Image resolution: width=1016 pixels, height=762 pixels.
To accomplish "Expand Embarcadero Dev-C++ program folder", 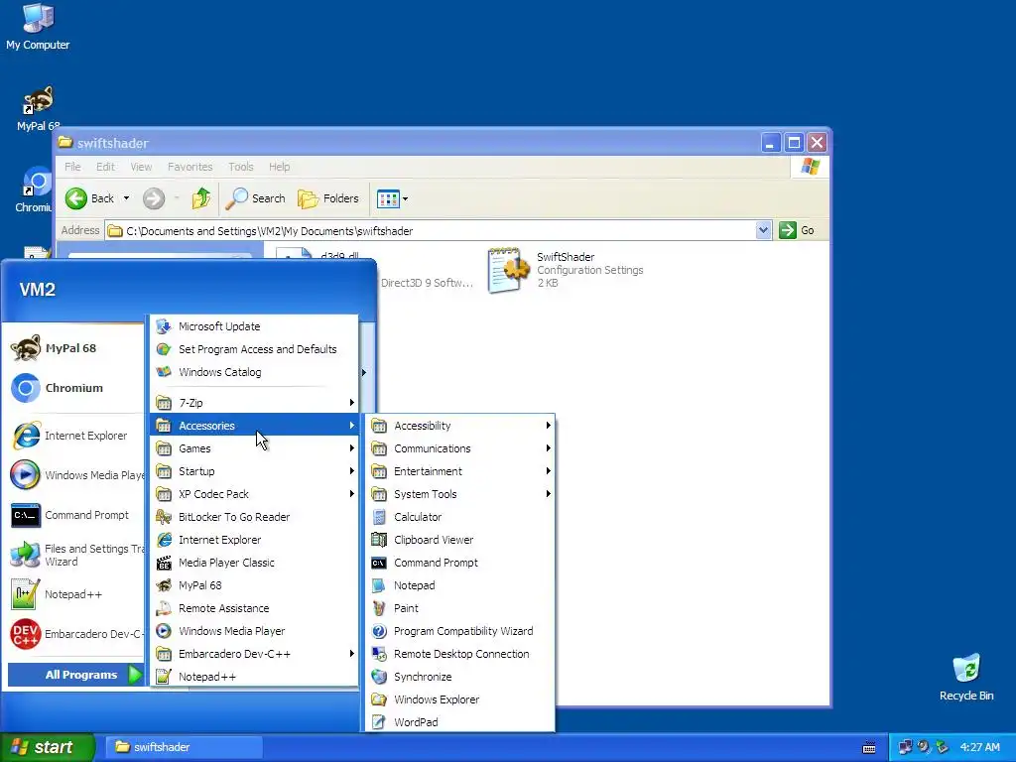I will click(254, 654).
